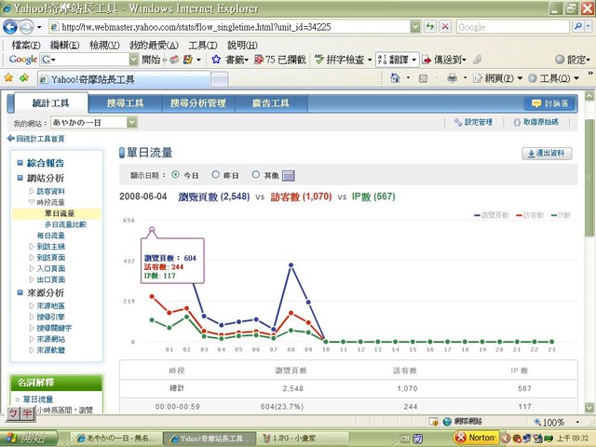
Task: Open the multi-day traffic comparison link
Action: click(x=65, y=224)
